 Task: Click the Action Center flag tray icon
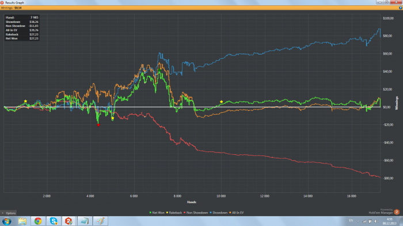click(370, 221)
